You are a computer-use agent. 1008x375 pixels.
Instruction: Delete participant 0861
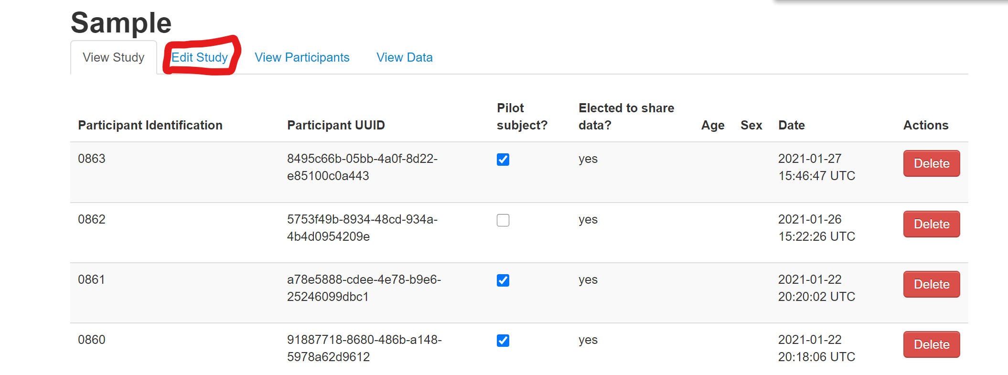coord(931,284)
